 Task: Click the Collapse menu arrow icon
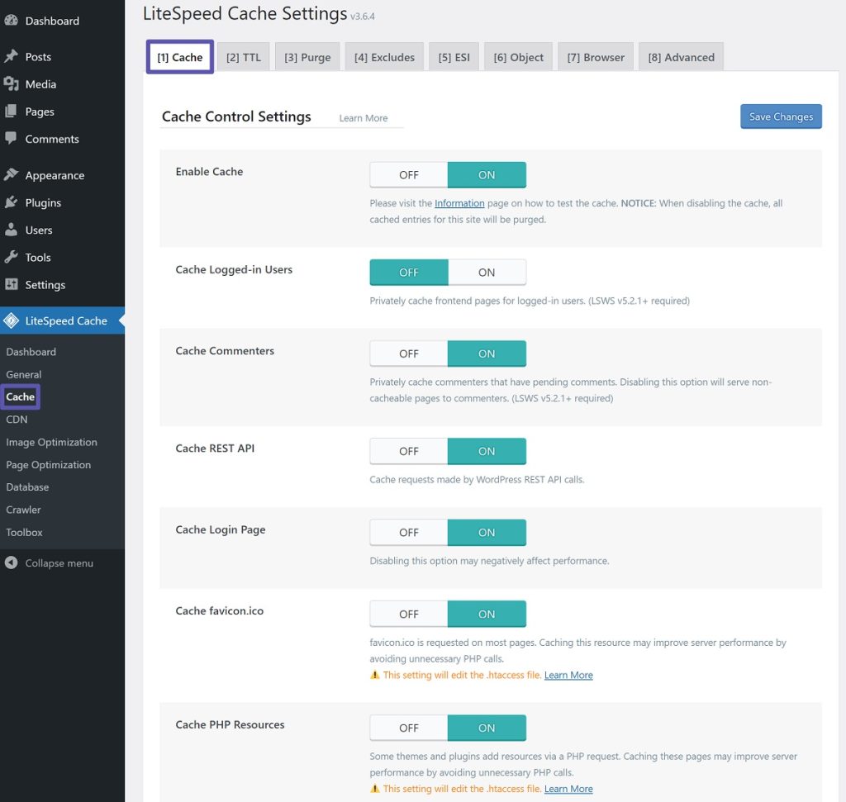(x=11, y=562)
